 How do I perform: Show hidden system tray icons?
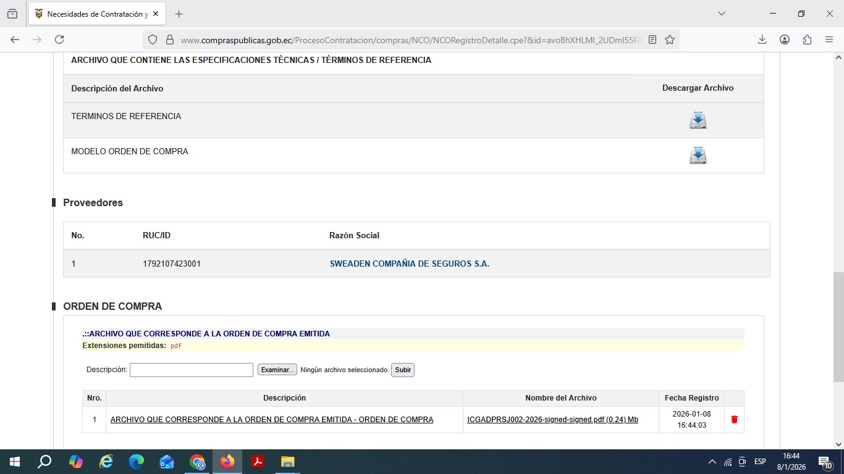click(x=712, y=462)
